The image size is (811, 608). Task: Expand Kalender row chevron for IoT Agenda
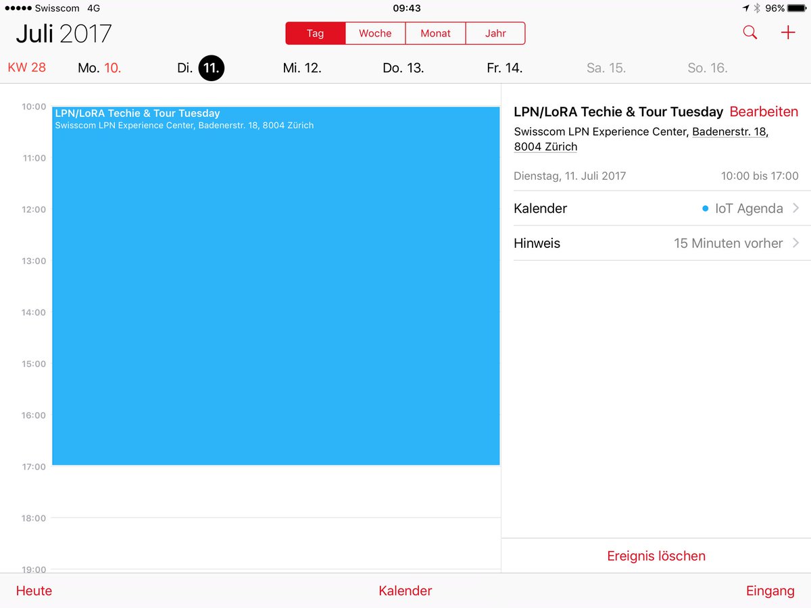point(795,208)
